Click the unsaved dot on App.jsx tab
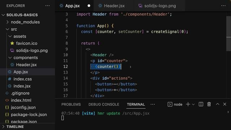 pos(89,6)
